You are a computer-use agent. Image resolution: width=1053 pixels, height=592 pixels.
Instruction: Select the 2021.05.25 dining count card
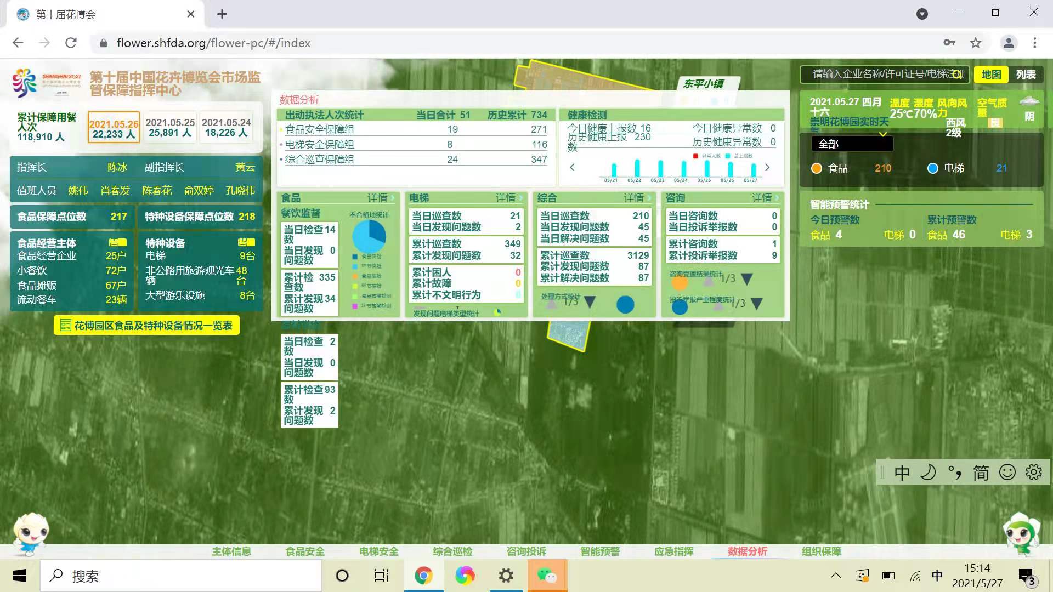(x=170, y=128)
